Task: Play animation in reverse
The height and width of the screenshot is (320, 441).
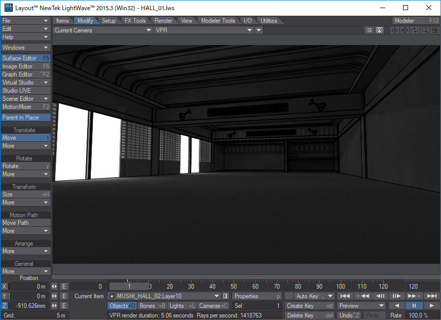Action: click(x=396, y=306)
